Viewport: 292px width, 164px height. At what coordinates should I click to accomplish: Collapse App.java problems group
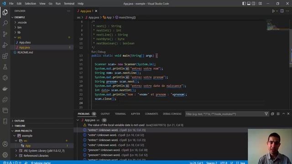tap(78, 120)
